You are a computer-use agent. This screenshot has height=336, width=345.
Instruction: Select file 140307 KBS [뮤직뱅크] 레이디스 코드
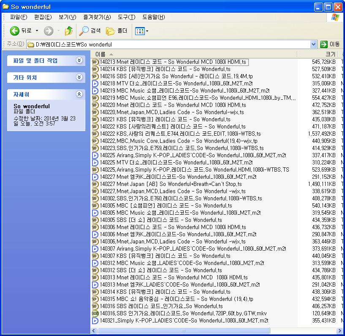pos(165,256)
